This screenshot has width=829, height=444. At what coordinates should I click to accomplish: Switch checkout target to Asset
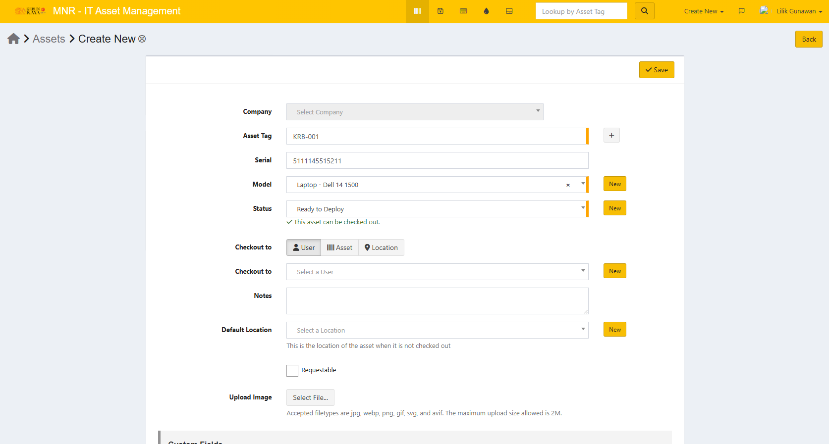(339, 247)
